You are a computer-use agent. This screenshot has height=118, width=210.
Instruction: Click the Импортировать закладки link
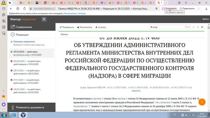[75, 13]
